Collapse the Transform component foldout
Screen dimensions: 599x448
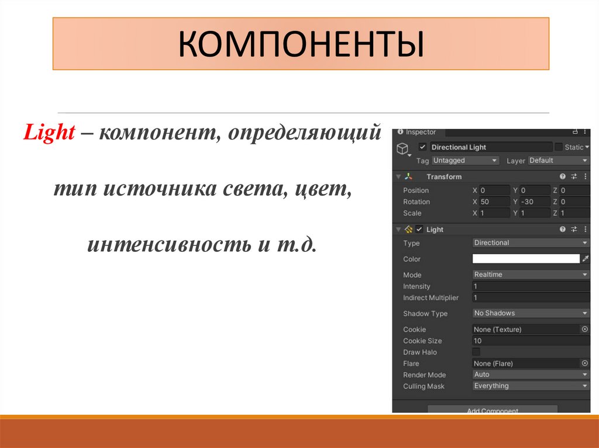398,176
